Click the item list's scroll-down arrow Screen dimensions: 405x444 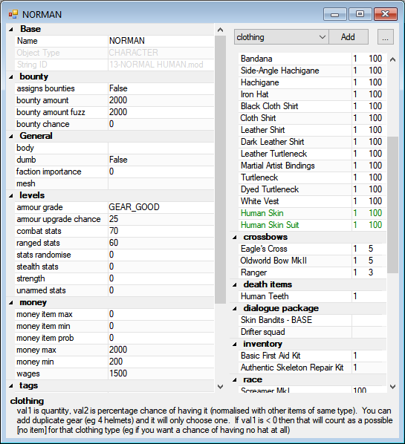click(x=393, y=387)
